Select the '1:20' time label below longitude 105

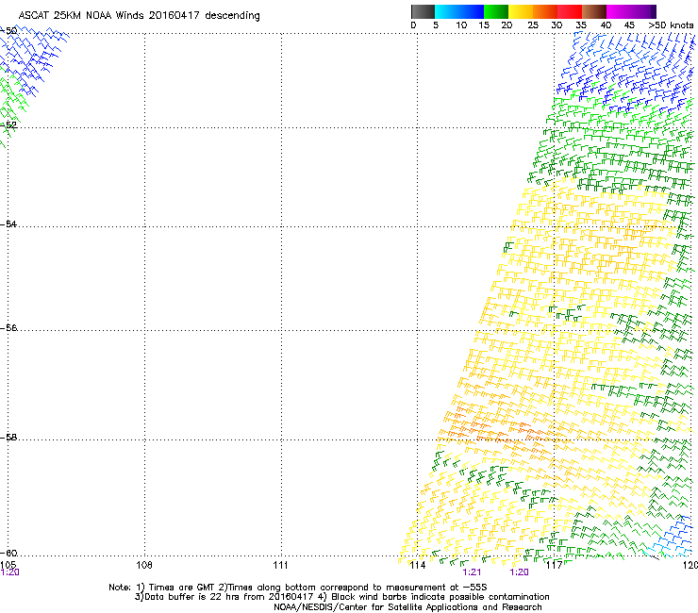click(9, 572)
